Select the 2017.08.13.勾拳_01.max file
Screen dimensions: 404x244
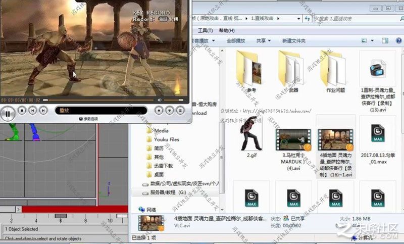coord(378,141)
